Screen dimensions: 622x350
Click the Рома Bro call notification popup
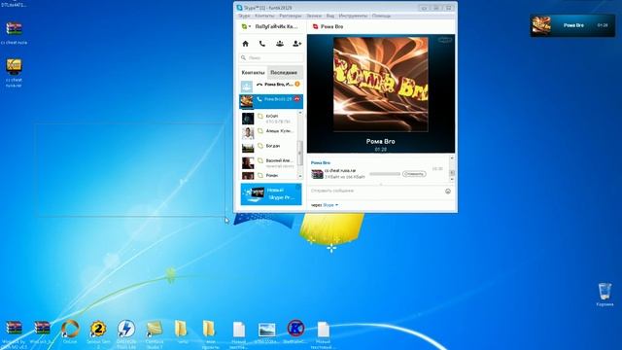(x=572, y=25)
